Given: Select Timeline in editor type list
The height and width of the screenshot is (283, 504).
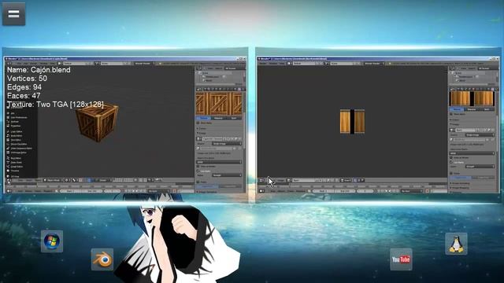Looking at the screenshot, I should 13,171.
